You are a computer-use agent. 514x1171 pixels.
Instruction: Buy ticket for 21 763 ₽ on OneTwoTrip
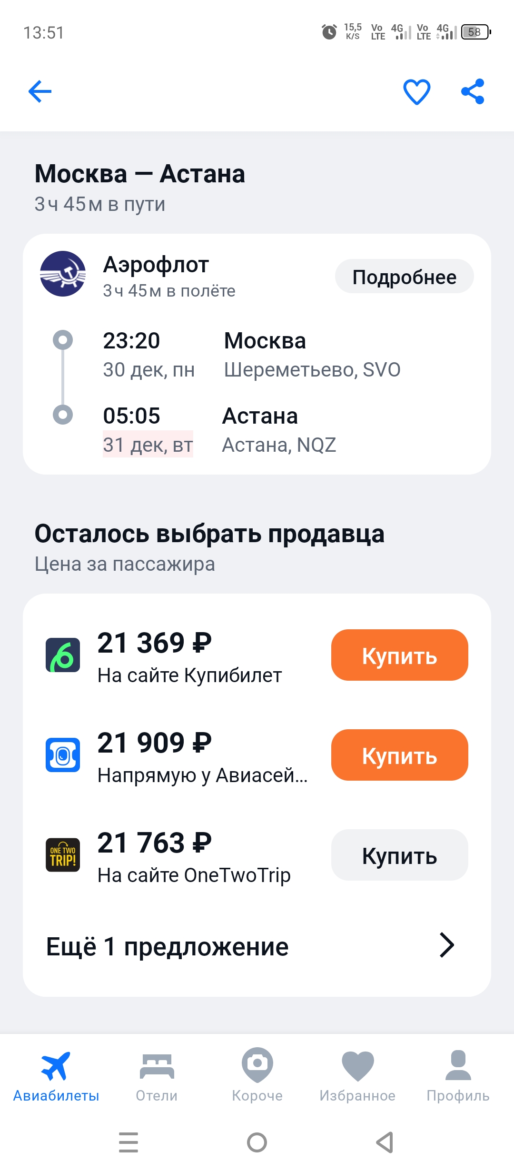click(400, 855)
